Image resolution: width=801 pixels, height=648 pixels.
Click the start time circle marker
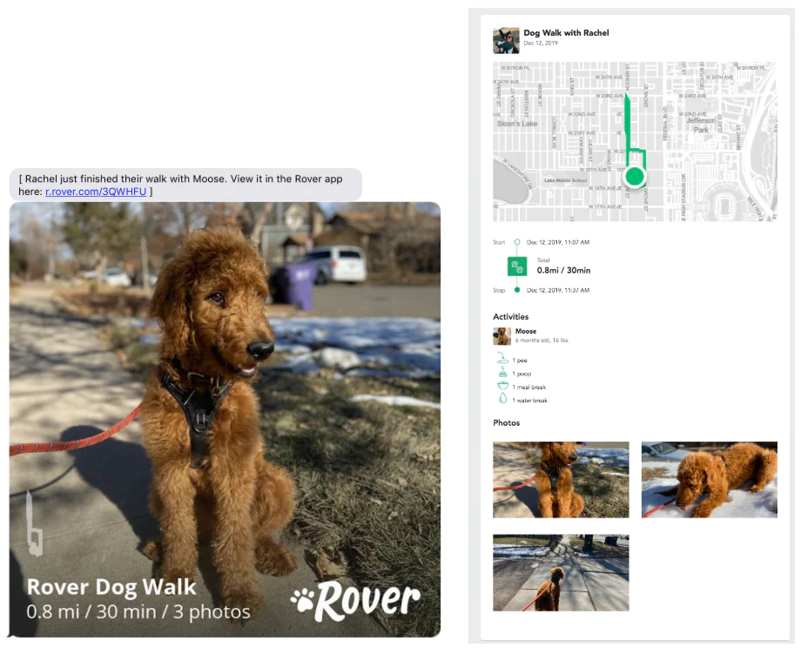(517, 242)
